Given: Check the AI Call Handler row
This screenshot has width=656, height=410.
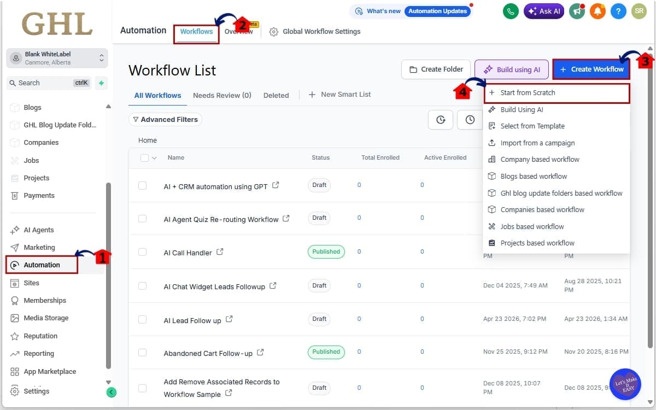Looking at the screenshot, I should click(x=142, y=252).
